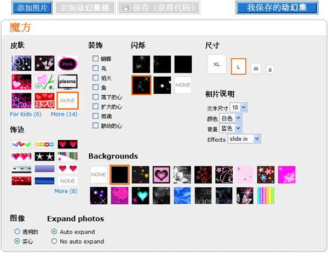Choose the solid blue stripe border
This screenshot has height=253, width=328.
click(x=44, y=181)
